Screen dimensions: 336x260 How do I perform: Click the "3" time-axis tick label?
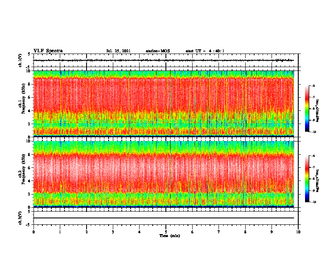(x=113, y=232)
